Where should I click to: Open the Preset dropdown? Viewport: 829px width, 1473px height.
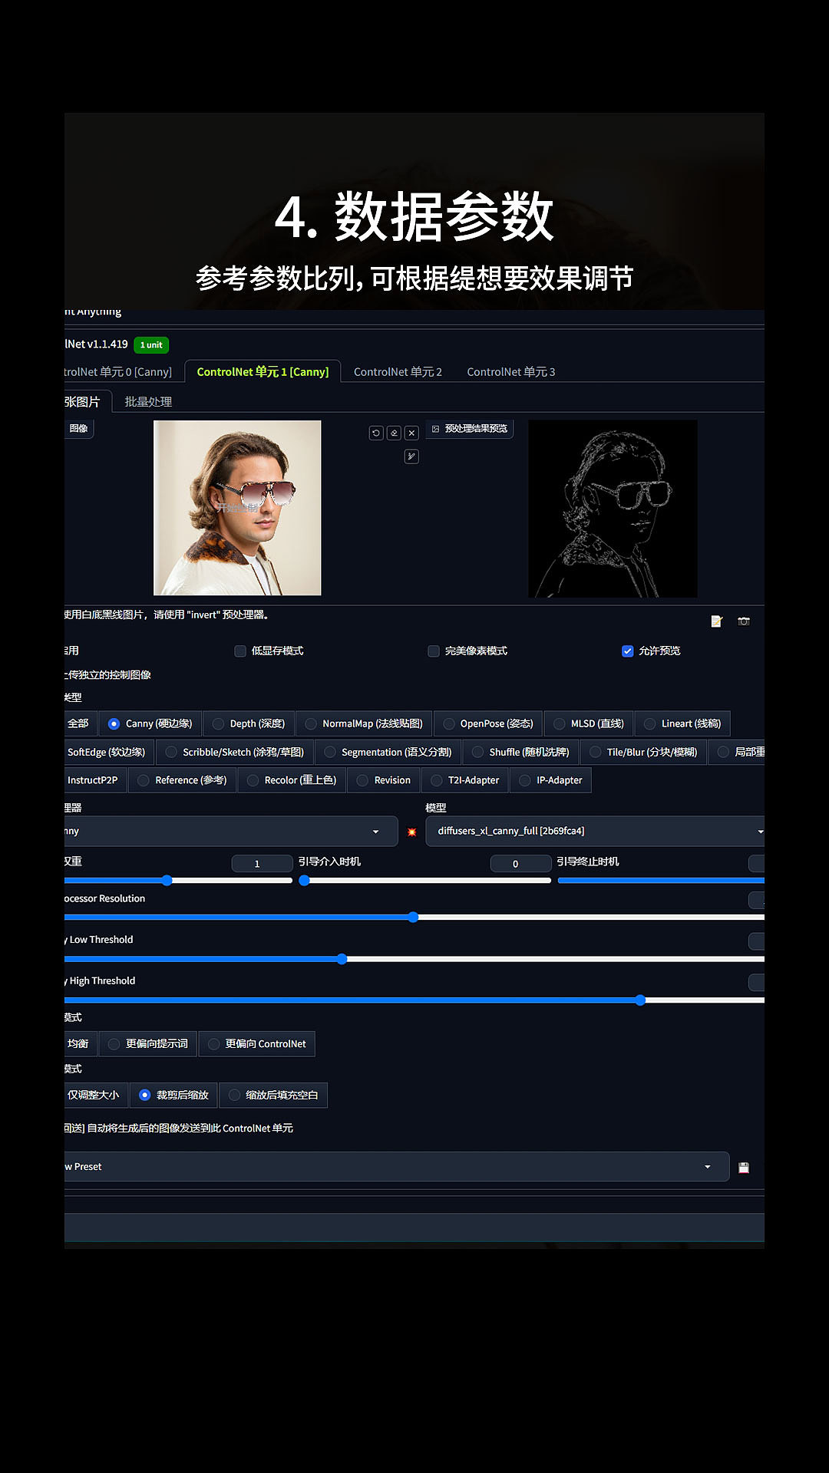(396, 1167)
